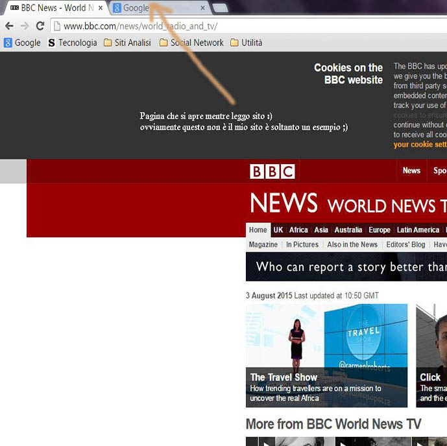Click the BBC logo
The height and width of the screenshot is (446, 447).
coord(272,171)
